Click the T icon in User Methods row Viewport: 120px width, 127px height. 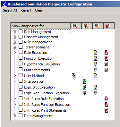(x=95, y=76)
